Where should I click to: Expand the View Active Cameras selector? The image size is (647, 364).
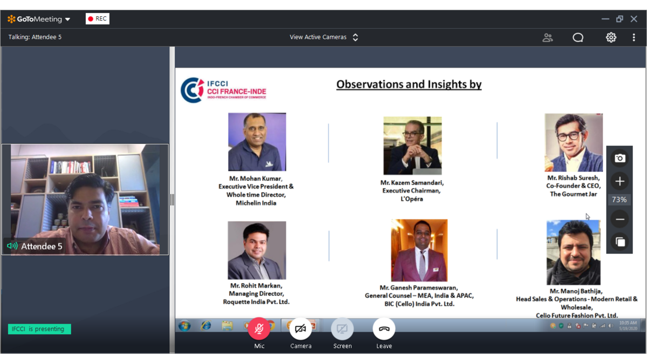click(323, 37)
